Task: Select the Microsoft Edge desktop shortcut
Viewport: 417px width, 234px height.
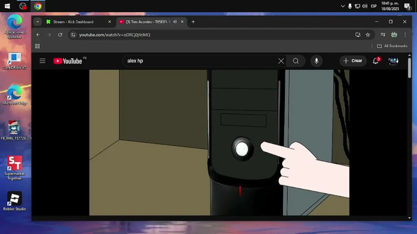Action: (15, 95)
